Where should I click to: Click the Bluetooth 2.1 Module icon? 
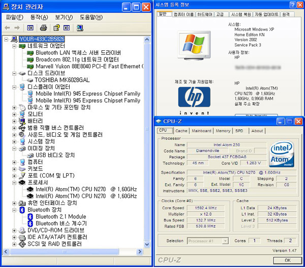[30, 217]
